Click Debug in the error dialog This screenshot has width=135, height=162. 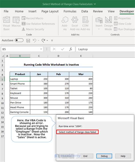point(104,156)
